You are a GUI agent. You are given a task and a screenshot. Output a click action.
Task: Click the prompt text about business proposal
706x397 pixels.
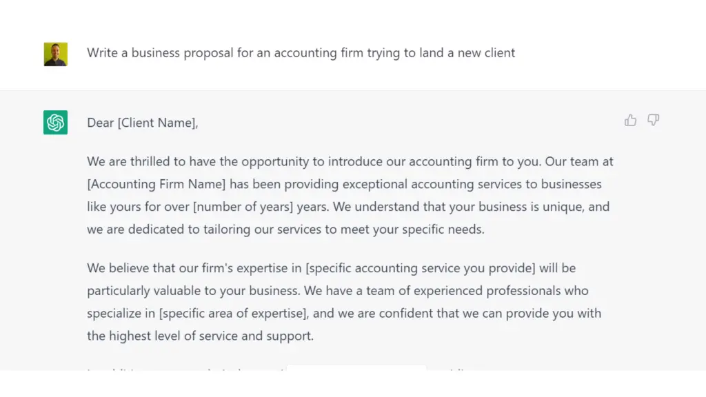tap(301, 53)
